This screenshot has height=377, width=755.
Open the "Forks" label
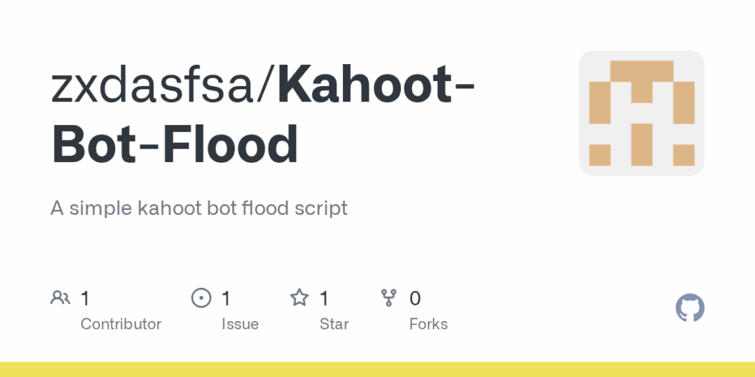pos(428,324)
